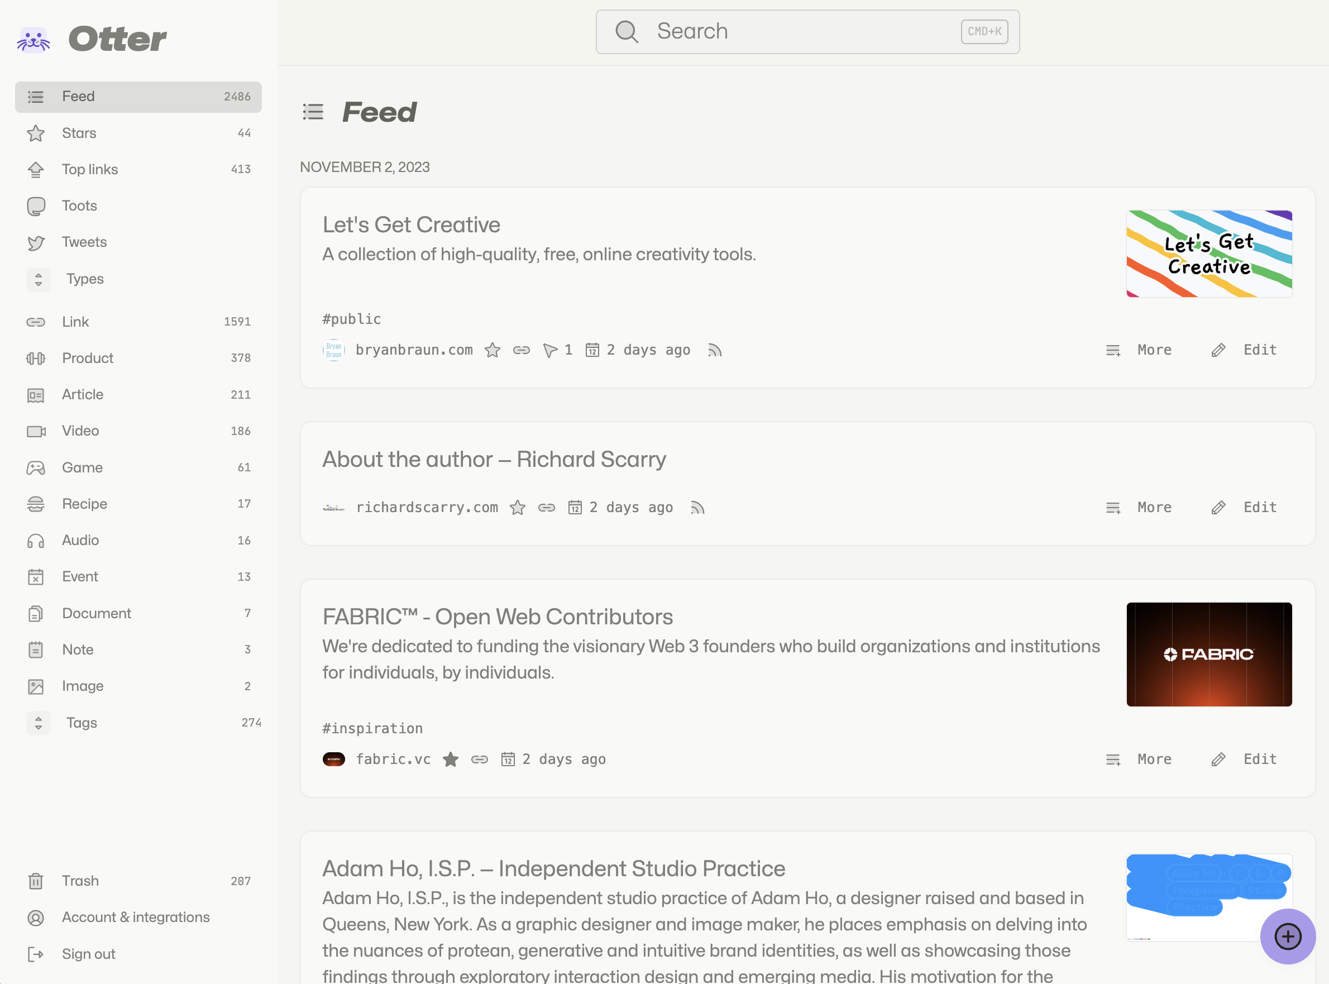Click link type icon on fabric.vc card
Screen dimensions: 1329x984
coord(479,760)
